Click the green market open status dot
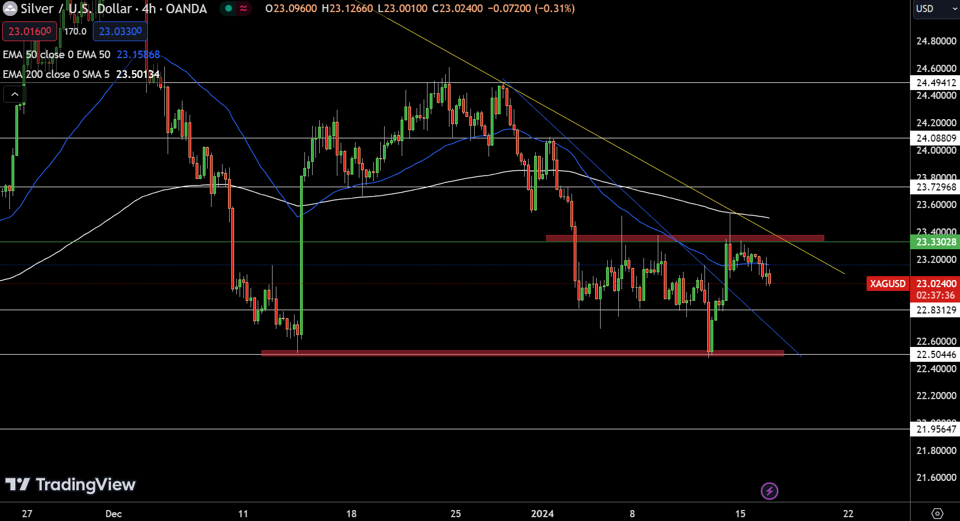Image resolution: width=960 pixels, height=521 pixels. [x=229, y=8]
